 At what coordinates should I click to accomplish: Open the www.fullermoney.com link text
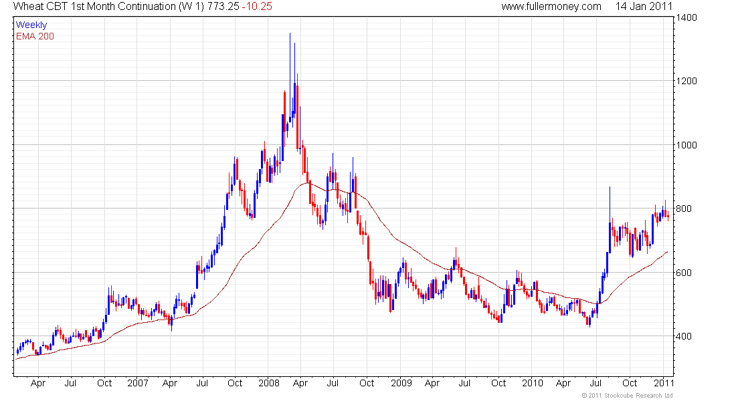click(x=551, y=7)
